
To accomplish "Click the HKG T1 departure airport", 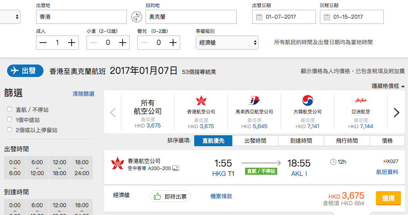I will (x=223, y=174).
